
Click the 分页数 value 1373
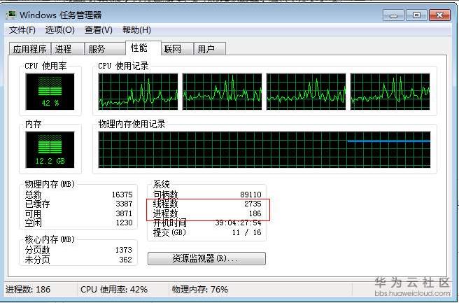point(124,250)
